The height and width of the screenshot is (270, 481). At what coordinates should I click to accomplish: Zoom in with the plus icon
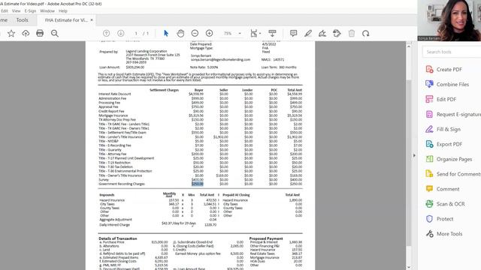[209, 33]
